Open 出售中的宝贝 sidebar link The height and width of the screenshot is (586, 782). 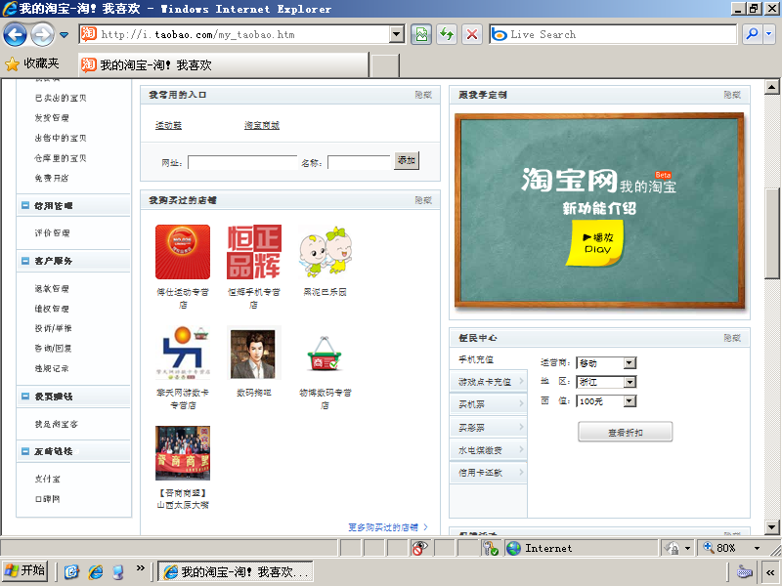61,138
